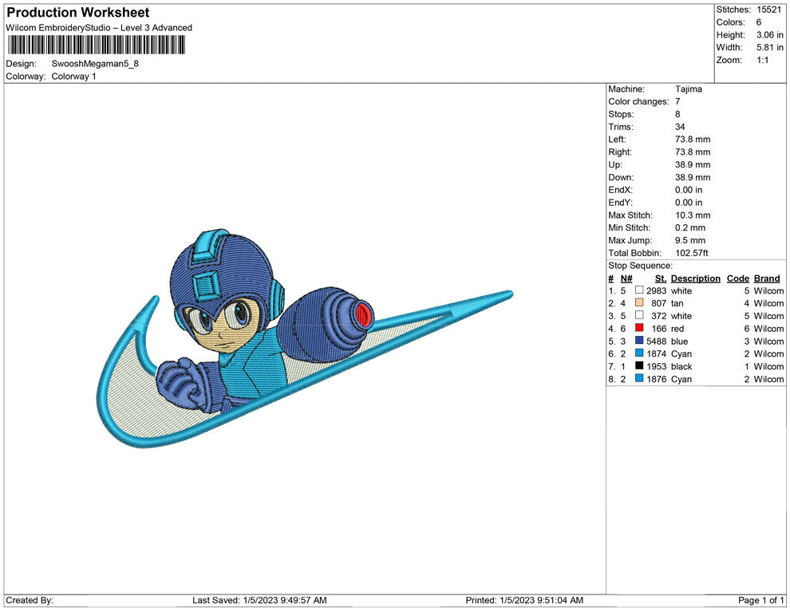Click the 'Page 1 of 1' footer text
This screenshot has height=608, width=790.
pos(760,600)
